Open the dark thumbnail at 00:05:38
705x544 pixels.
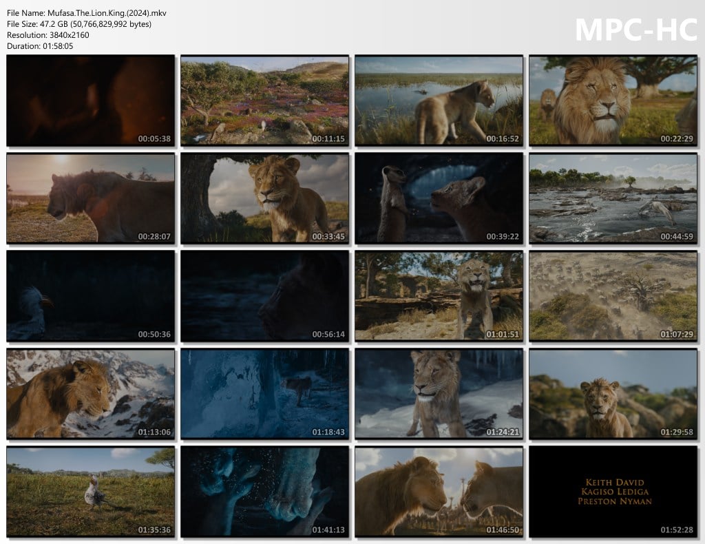[91, 101]
